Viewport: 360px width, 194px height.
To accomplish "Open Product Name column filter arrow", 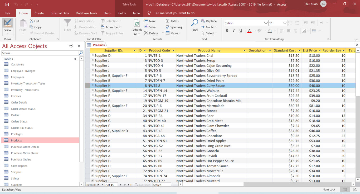I will coord(244,51).
